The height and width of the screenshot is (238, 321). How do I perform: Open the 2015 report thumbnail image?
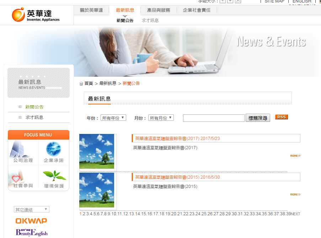(97, 190)
